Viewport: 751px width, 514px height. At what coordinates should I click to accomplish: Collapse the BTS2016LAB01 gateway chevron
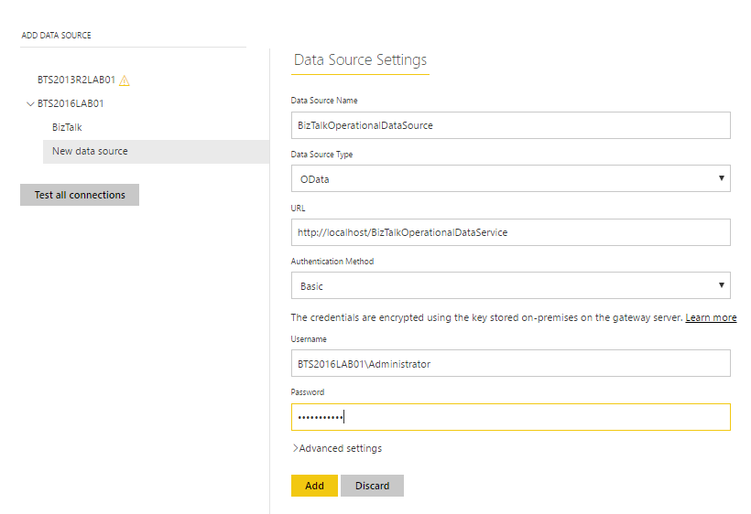pyautogui.click(x=30, y=104)
